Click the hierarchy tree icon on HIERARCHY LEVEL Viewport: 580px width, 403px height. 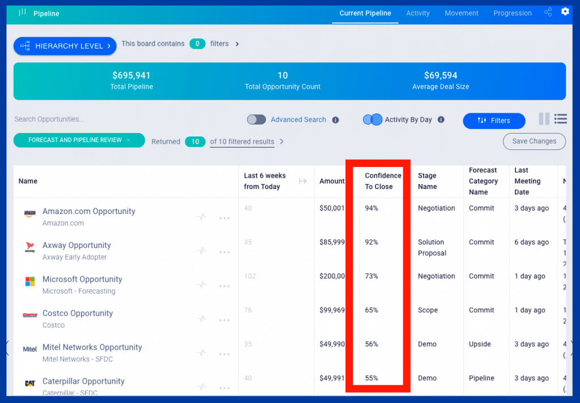25,46
